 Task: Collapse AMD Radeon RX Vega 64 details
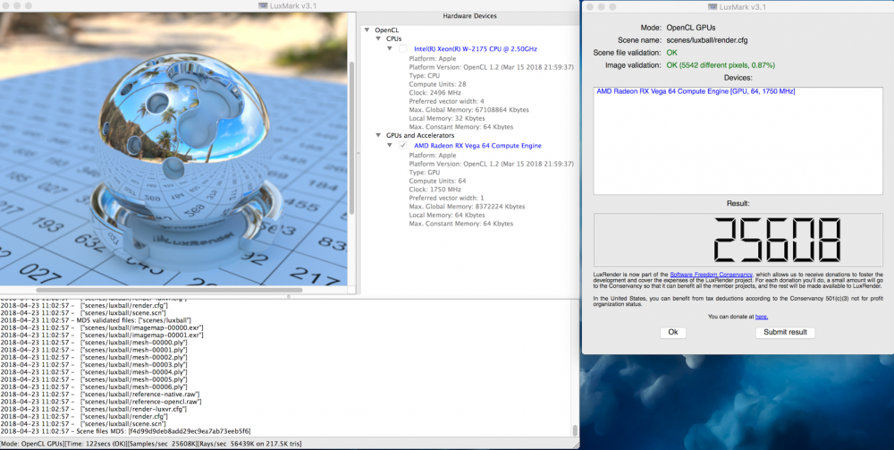point(390,146)
